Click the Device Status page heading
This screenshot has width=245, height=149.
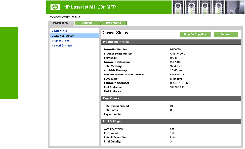[x=115, y=33]
